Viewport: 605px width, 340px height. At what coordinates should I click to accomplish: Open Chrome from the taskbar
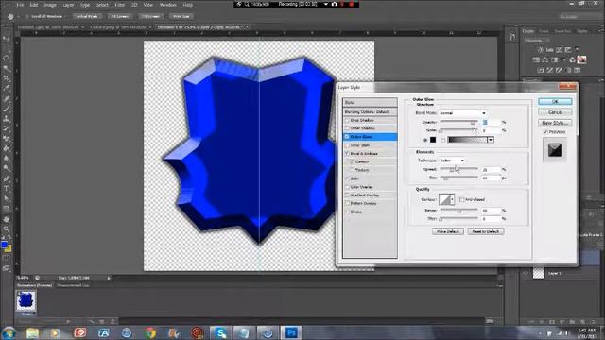coord(150,332)
